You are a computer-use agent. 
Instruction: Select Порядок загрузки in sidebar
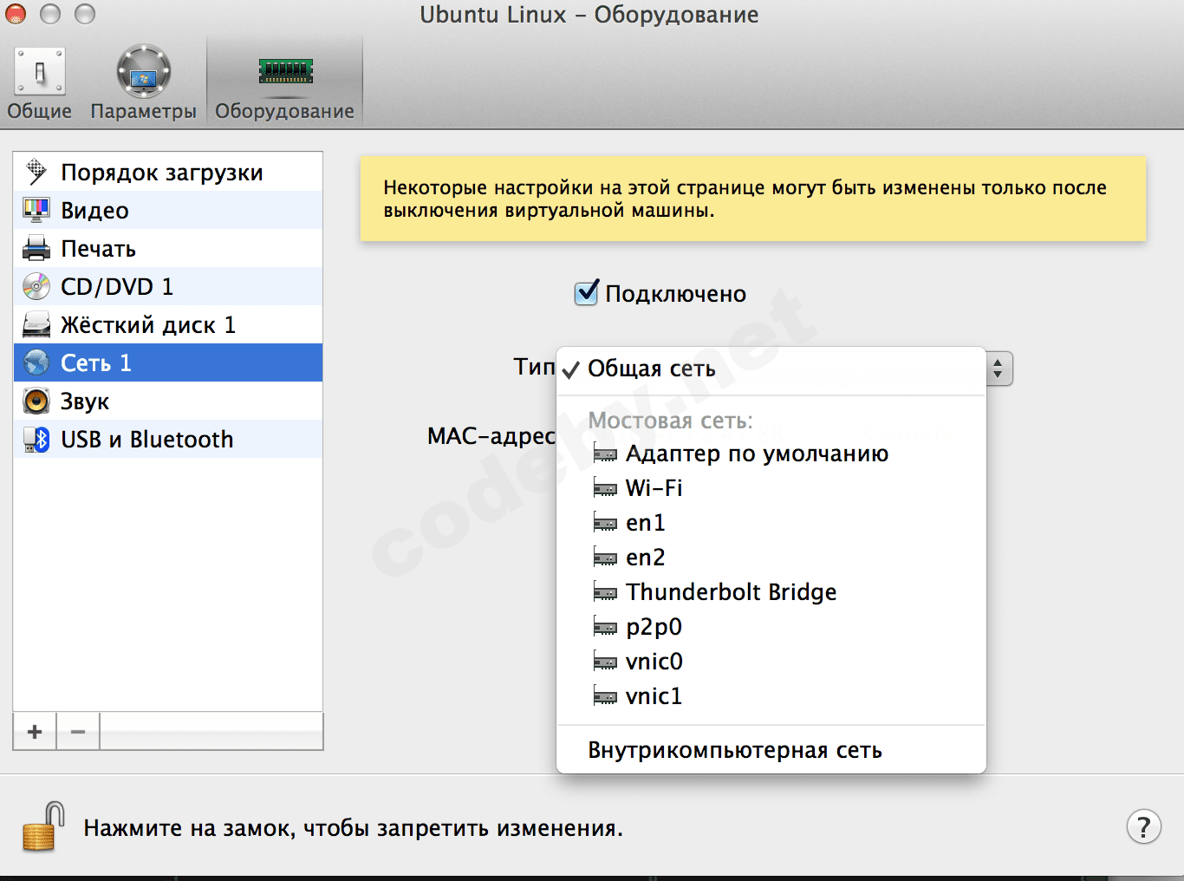[161, 173]
